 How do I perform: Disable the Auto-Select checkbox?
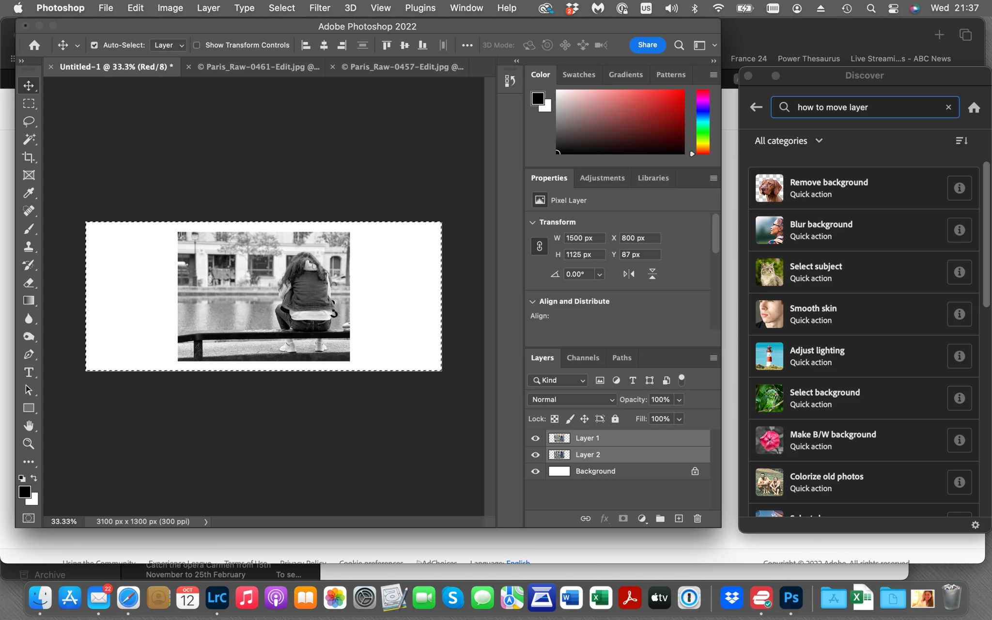coord(94,45)
